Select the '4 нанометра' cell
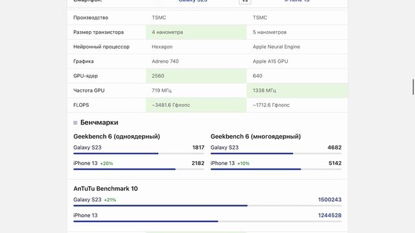The height and width of the screenshot is (233, 415). (x=196, y=32)
